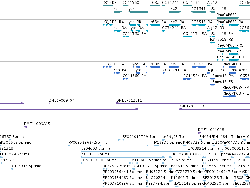The image size is (250, 188).
Task: Click the Atg12 gene label
Action: click(212, 3)
